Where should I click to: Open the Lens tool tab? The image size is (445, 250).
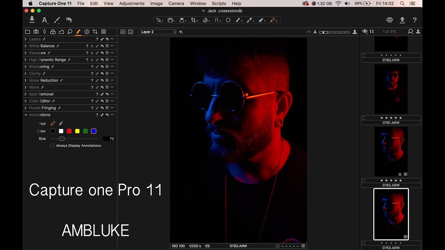[44, 32]
